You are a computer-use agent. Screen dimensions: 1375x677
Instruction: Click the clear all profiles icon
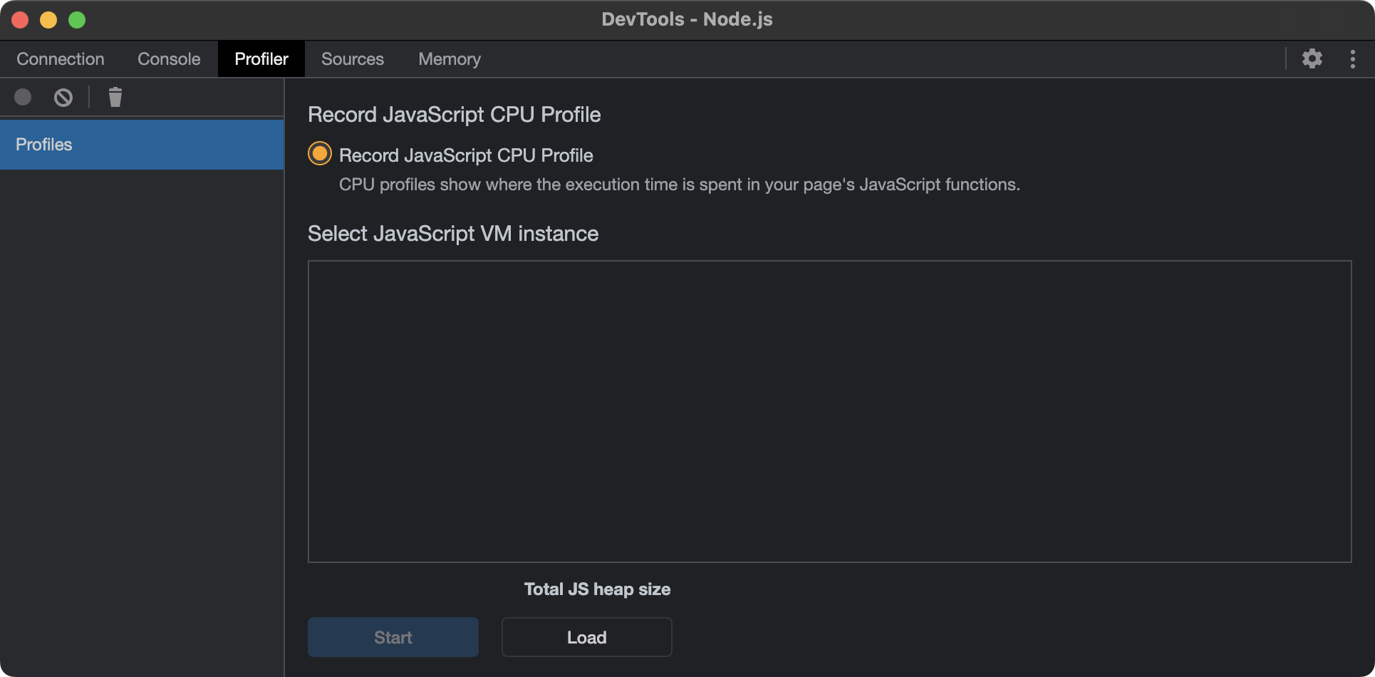click(x=63, y=97)
